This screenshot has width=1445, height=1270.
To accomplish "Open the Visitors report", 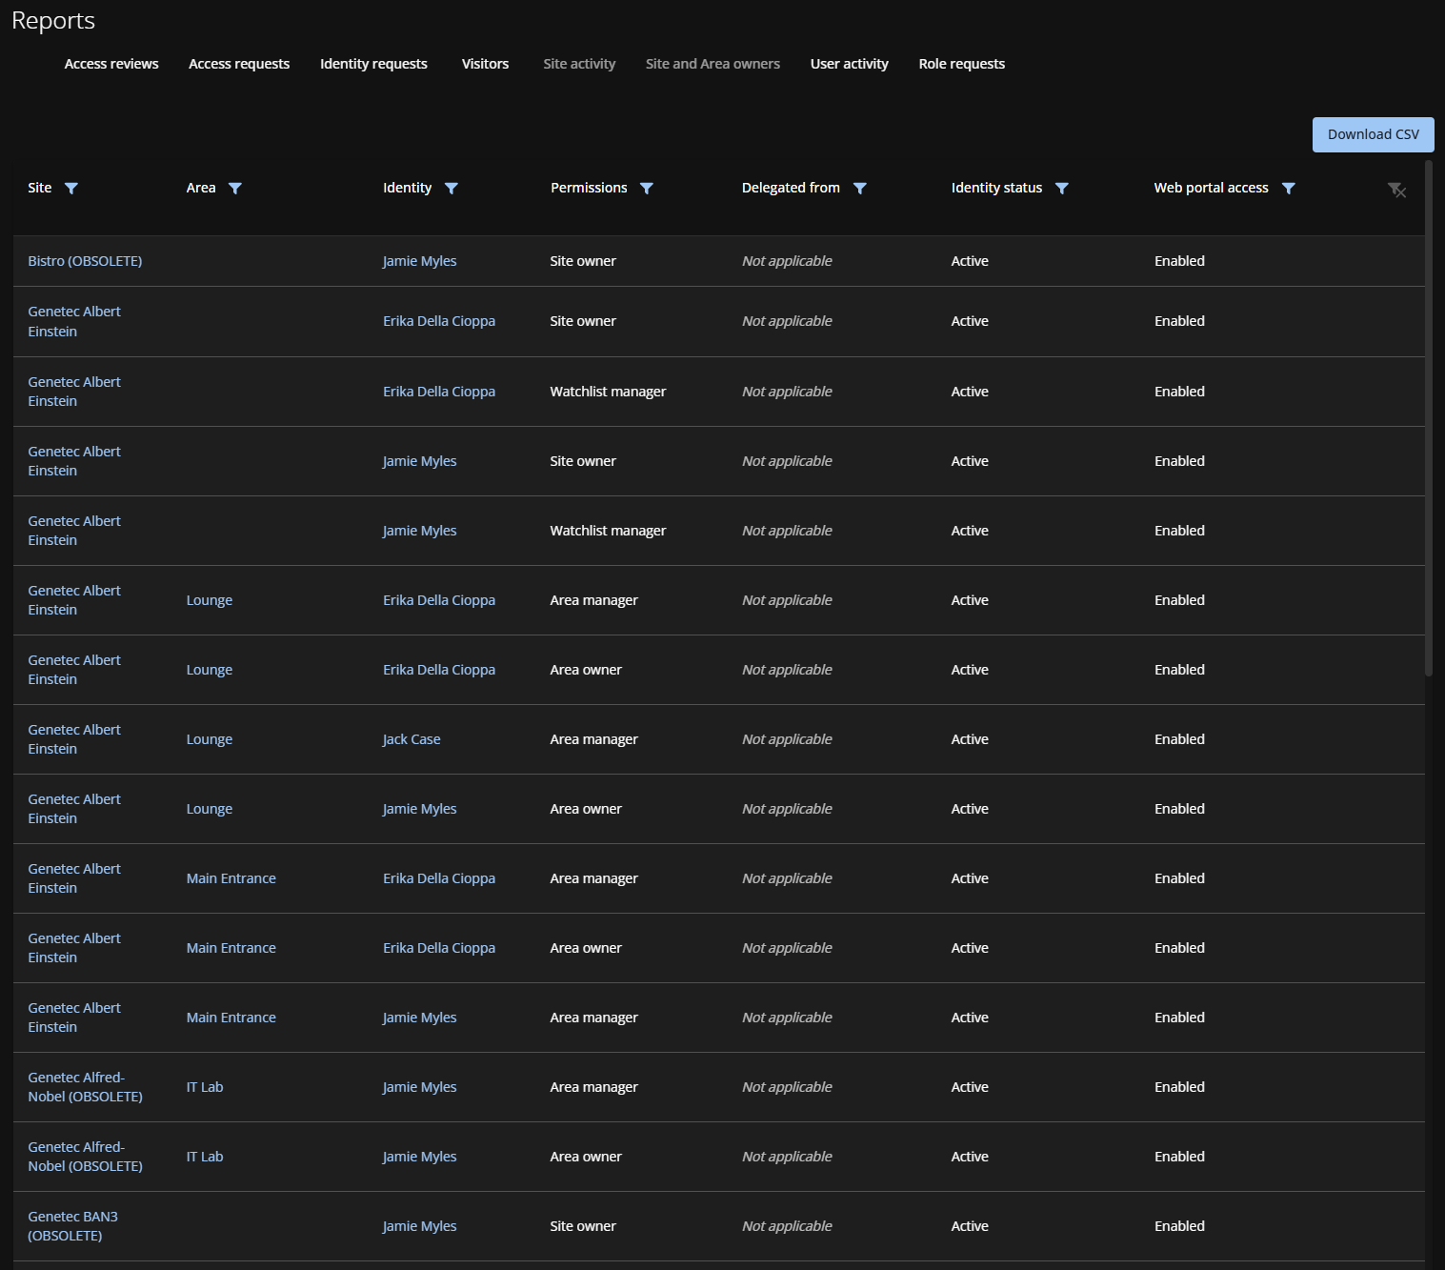I will (485, 63).
